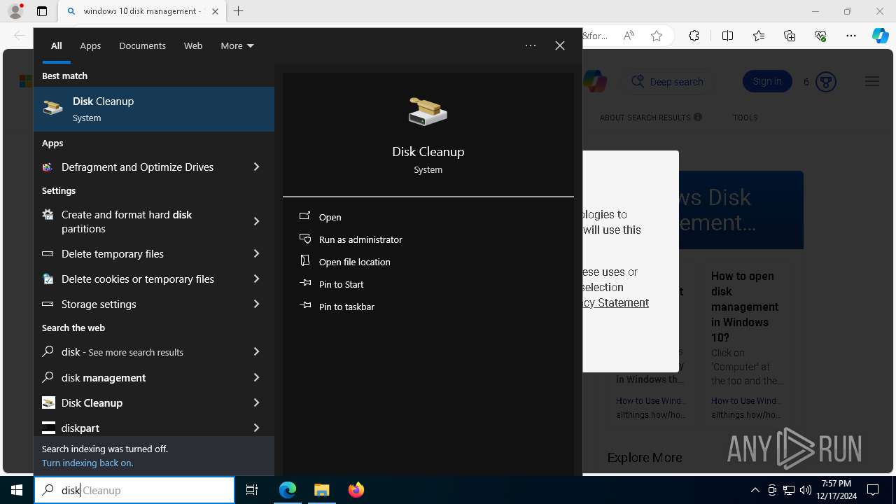Click the Open action icon

click(x=304, y=216)
